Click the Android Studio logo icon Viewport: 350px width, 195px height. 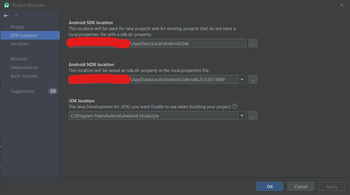(6, 5)
